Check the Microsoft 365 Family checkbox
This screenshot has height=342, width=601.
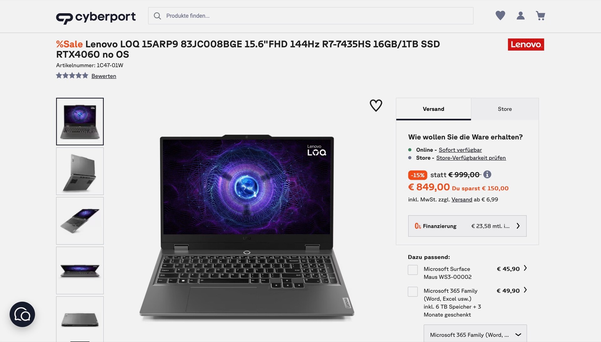point(413,292)
